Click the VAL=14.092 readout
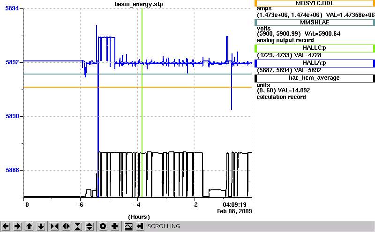 pyautogui.click(x=294, y=90)
